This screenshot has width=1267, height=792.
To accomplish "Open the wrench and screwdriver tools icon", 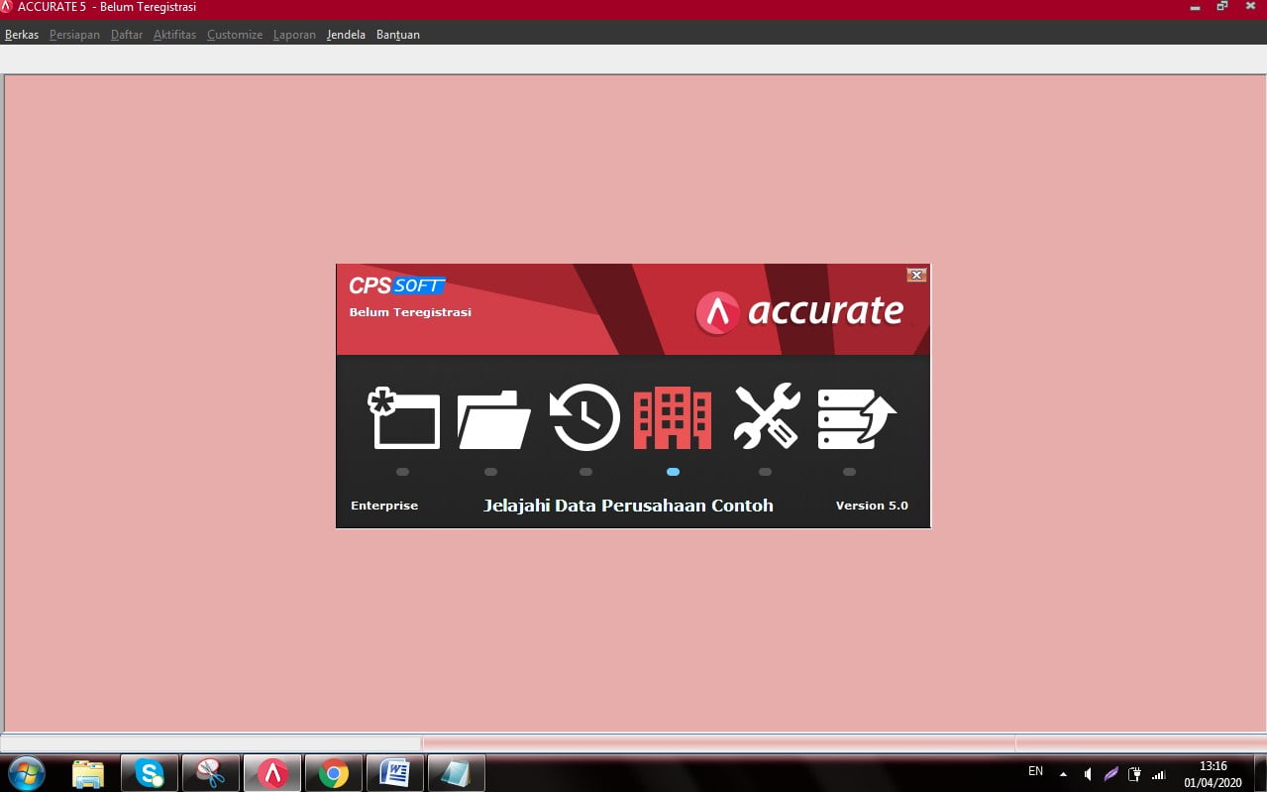I will [x=766, y=416].
